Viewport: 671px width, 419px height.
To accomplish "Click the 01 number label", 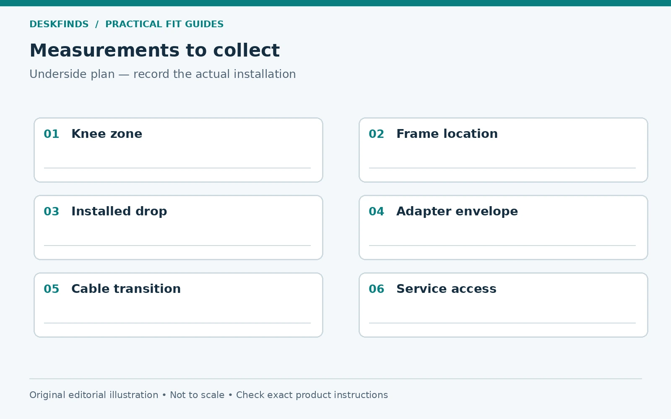I will click(x=52, y=134).
